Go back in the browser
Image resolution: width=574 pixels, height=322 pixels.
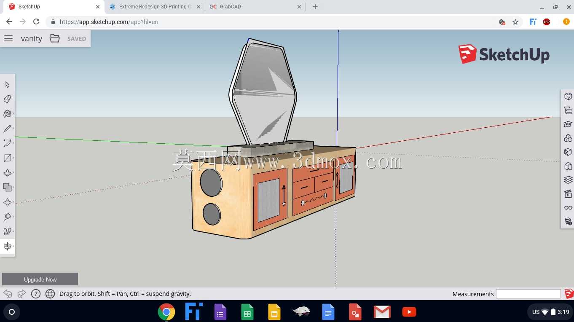pyautogui.click(x=9, y=22)
